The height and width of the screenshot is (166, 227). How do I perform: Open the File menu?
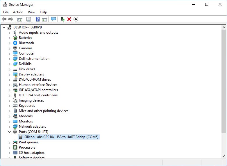pos(6,12)
